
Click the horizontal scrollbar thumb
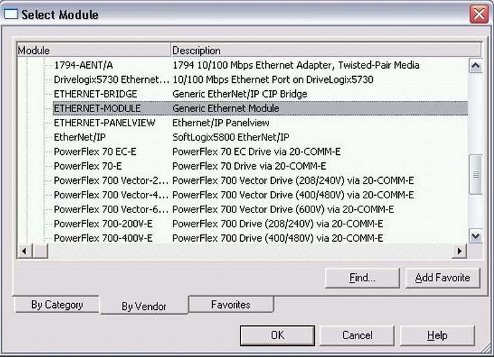40,251
